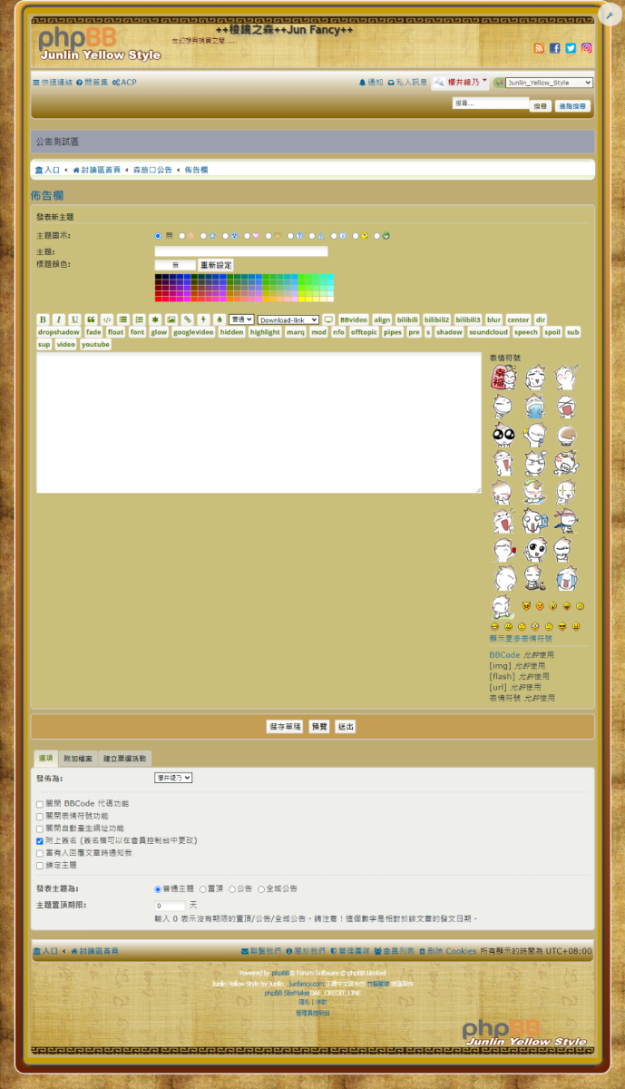Pick the black swatch in the title color palette

(x=158, y=277)
